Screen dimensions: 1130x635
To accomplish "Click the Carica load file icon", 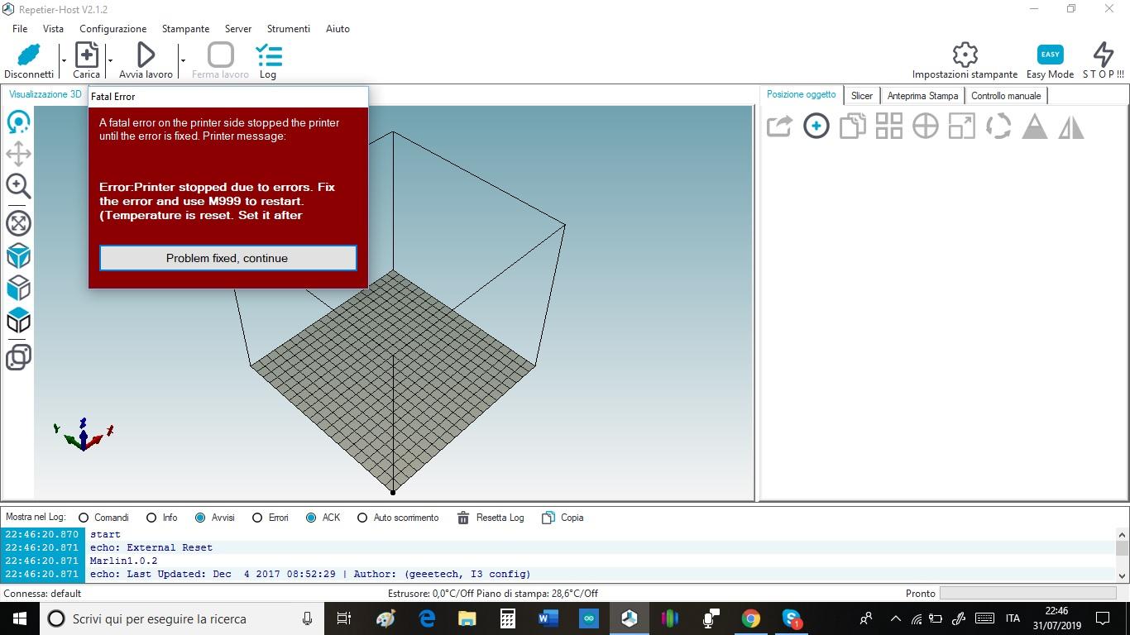I will pos(86,55).
